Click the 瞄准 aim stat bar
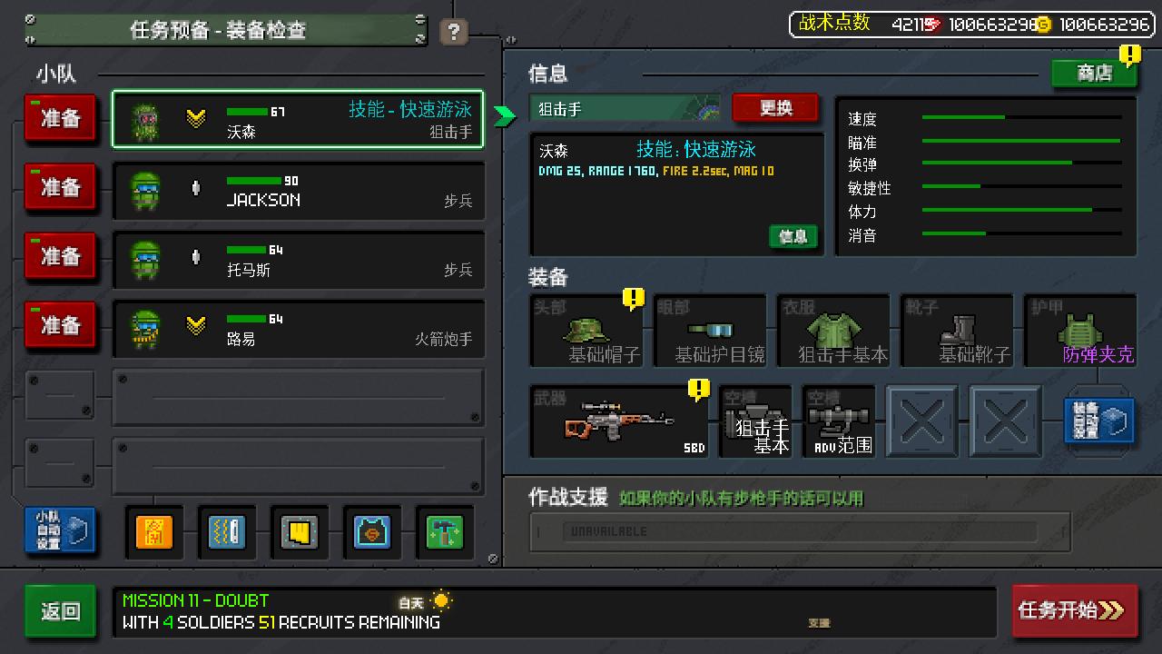The image size is (1162, 654). (1020, 142)
